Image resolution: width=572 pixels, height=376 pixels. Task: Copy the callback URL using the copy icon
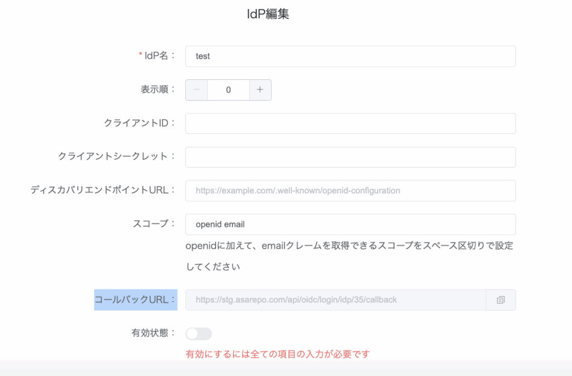[500, 300]
